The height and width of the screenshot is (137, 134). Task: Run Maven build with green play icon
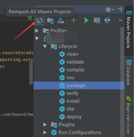[x=87, y=20]
